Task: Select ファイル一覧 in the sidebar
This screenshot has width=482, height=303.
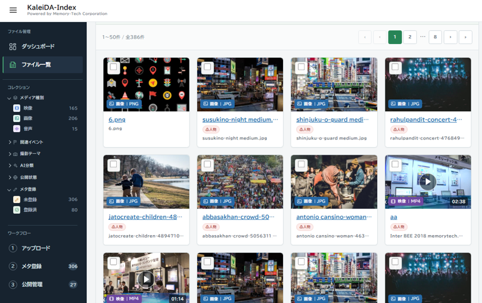Action: point(43,65)
